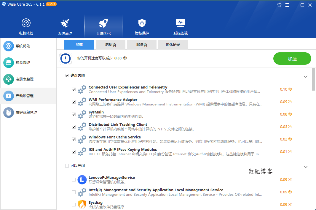Click the vertical scrollbar thumb of list
Screen dimensions: 316x210
(314, 79)
